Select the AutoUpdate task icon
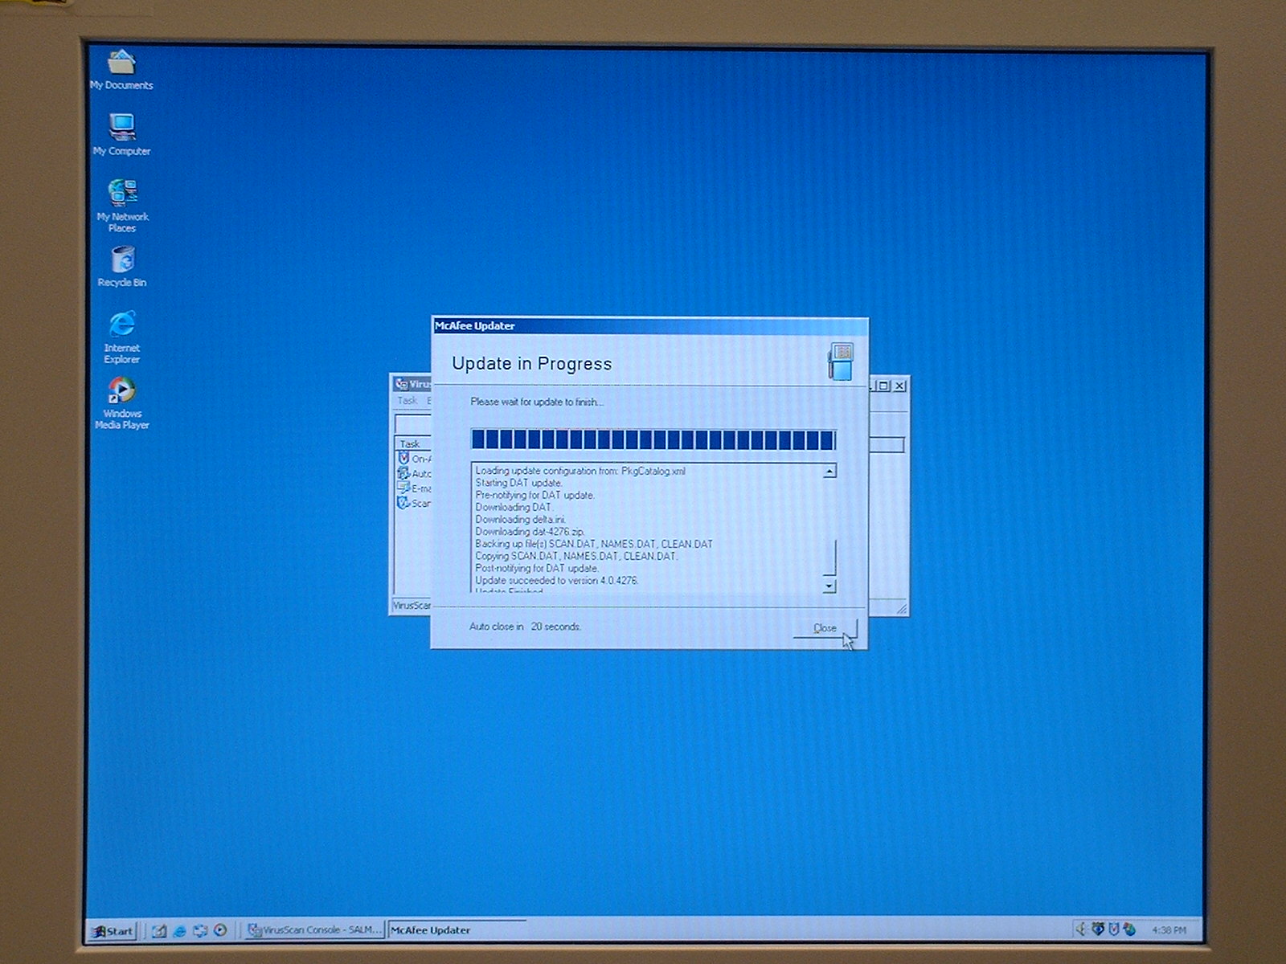 404,473
